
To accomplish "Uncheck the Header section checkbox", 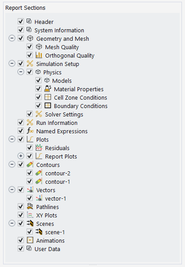I will (21, 21).
